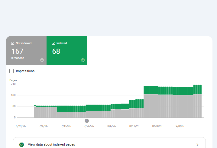Screen dimensions: 217x148
Task: Open help icon in Not indexed card
Action: [42, 60]
